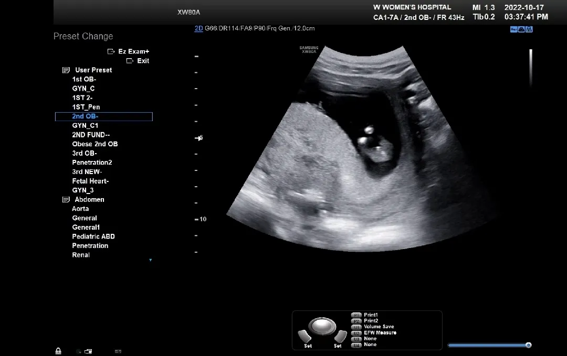Click the dim round status icon
Image resolution: width=567 pixels, height=356 pixels.
79,351
